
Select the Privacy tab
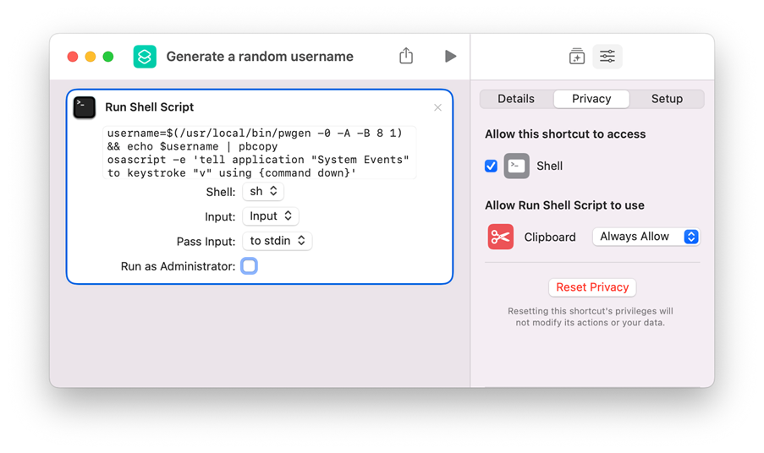591,99
